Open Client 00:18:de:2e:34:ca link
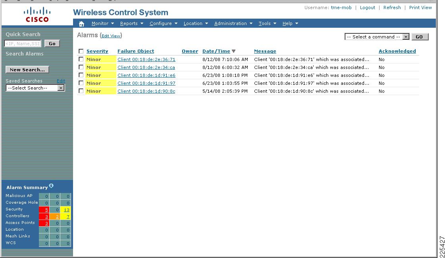The width and height of the screenshot is (445, 258). point(146,67)
